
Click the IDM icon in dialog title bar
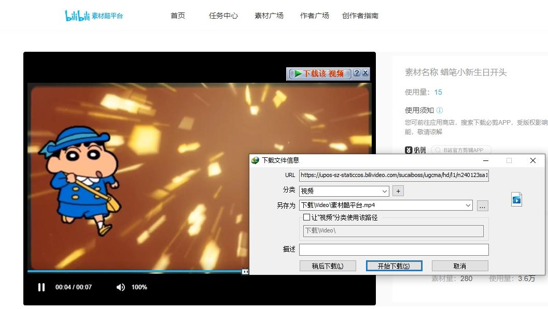click(255, 160)
